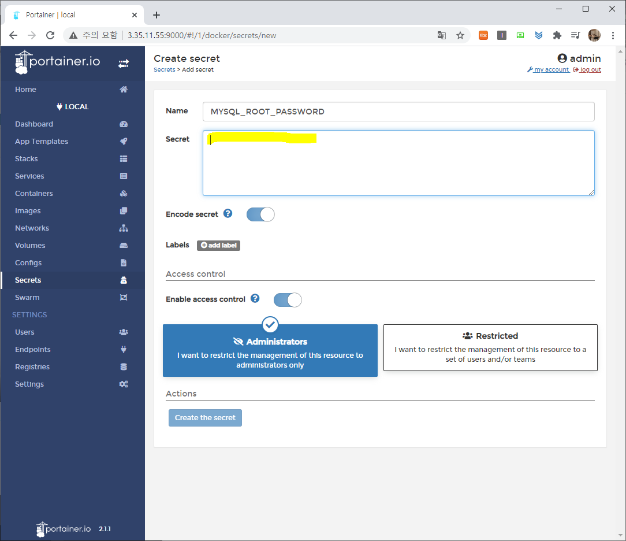Viewport: 626px width, 541px height.
Task: Open App Templates from the sidebar
Action: [42, 142]
